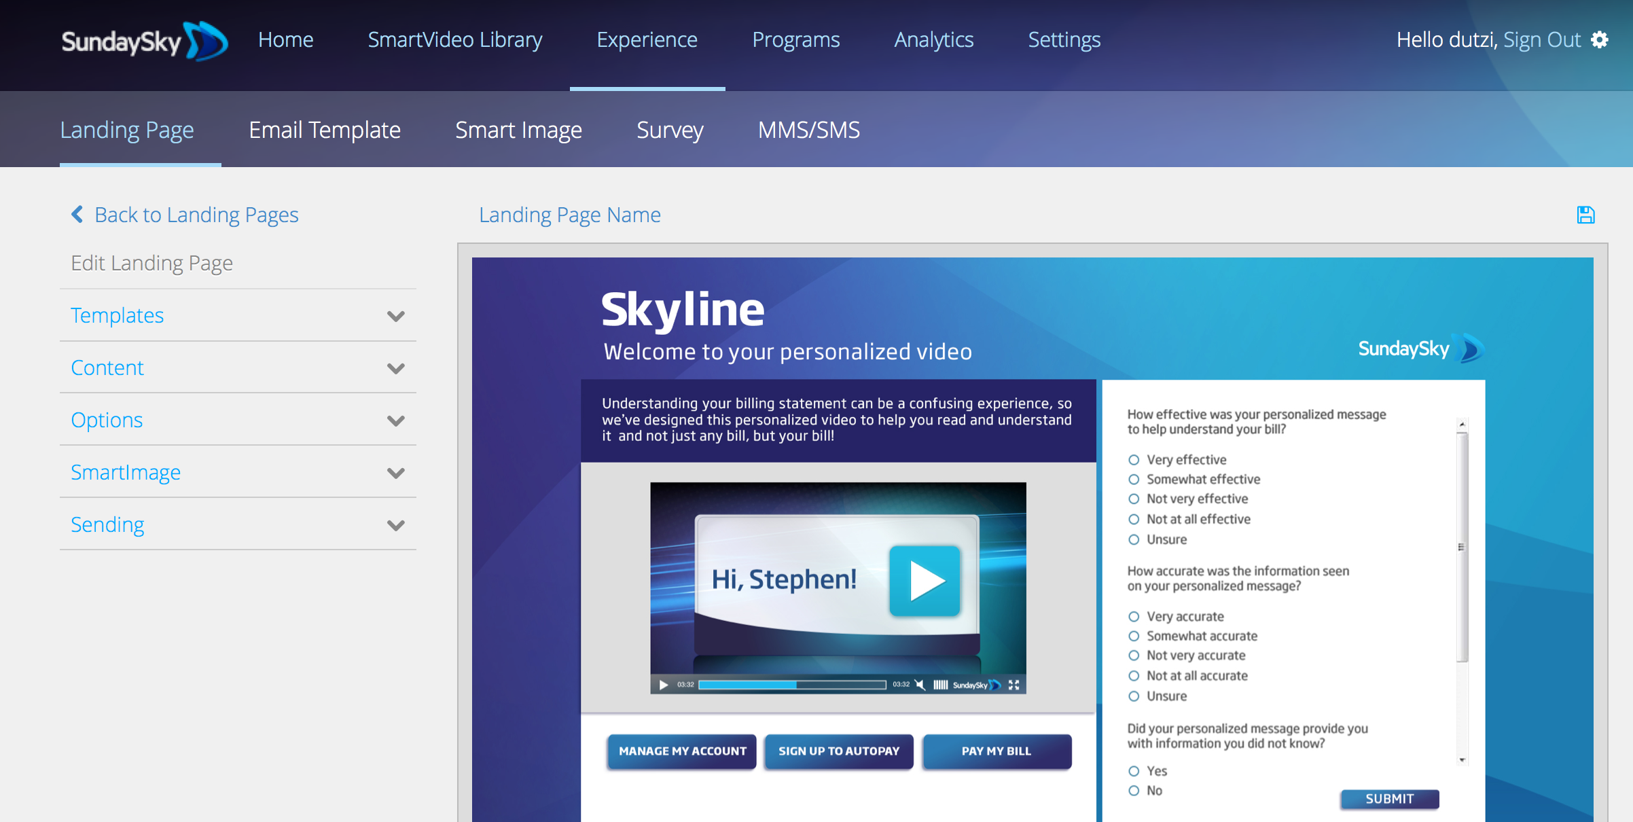This screenshot has height=822, width=1633.
Task: Click the MANAGE MY ACCOUNT button
Action: [x=681, y=752]
